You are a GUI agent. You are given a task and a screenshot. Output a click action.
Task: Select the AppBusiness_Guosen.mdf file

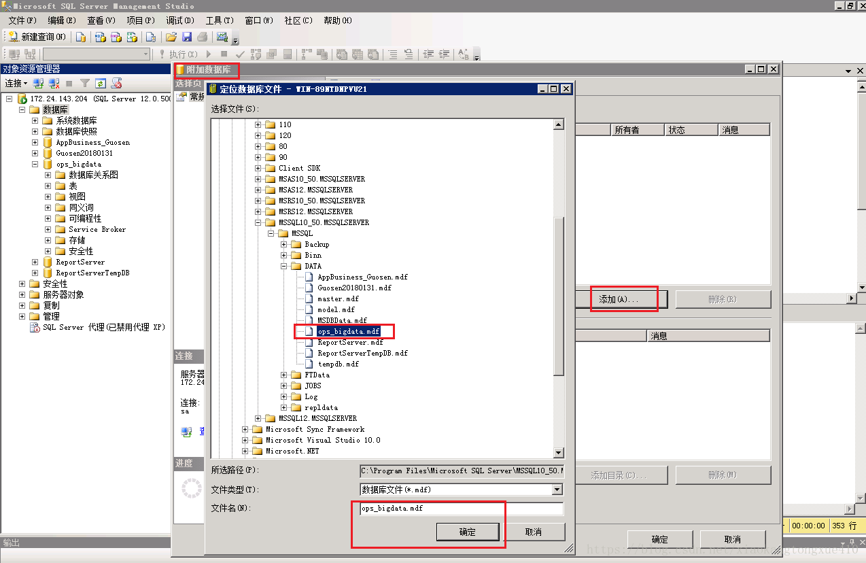tap(362, 277)
